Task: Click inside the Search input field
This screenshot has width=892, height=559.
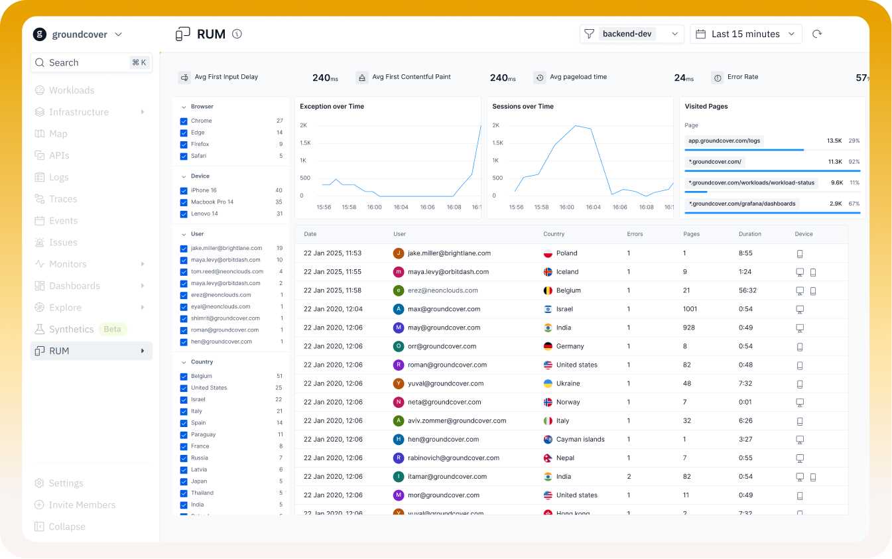Action: click(x=92, y=62)
